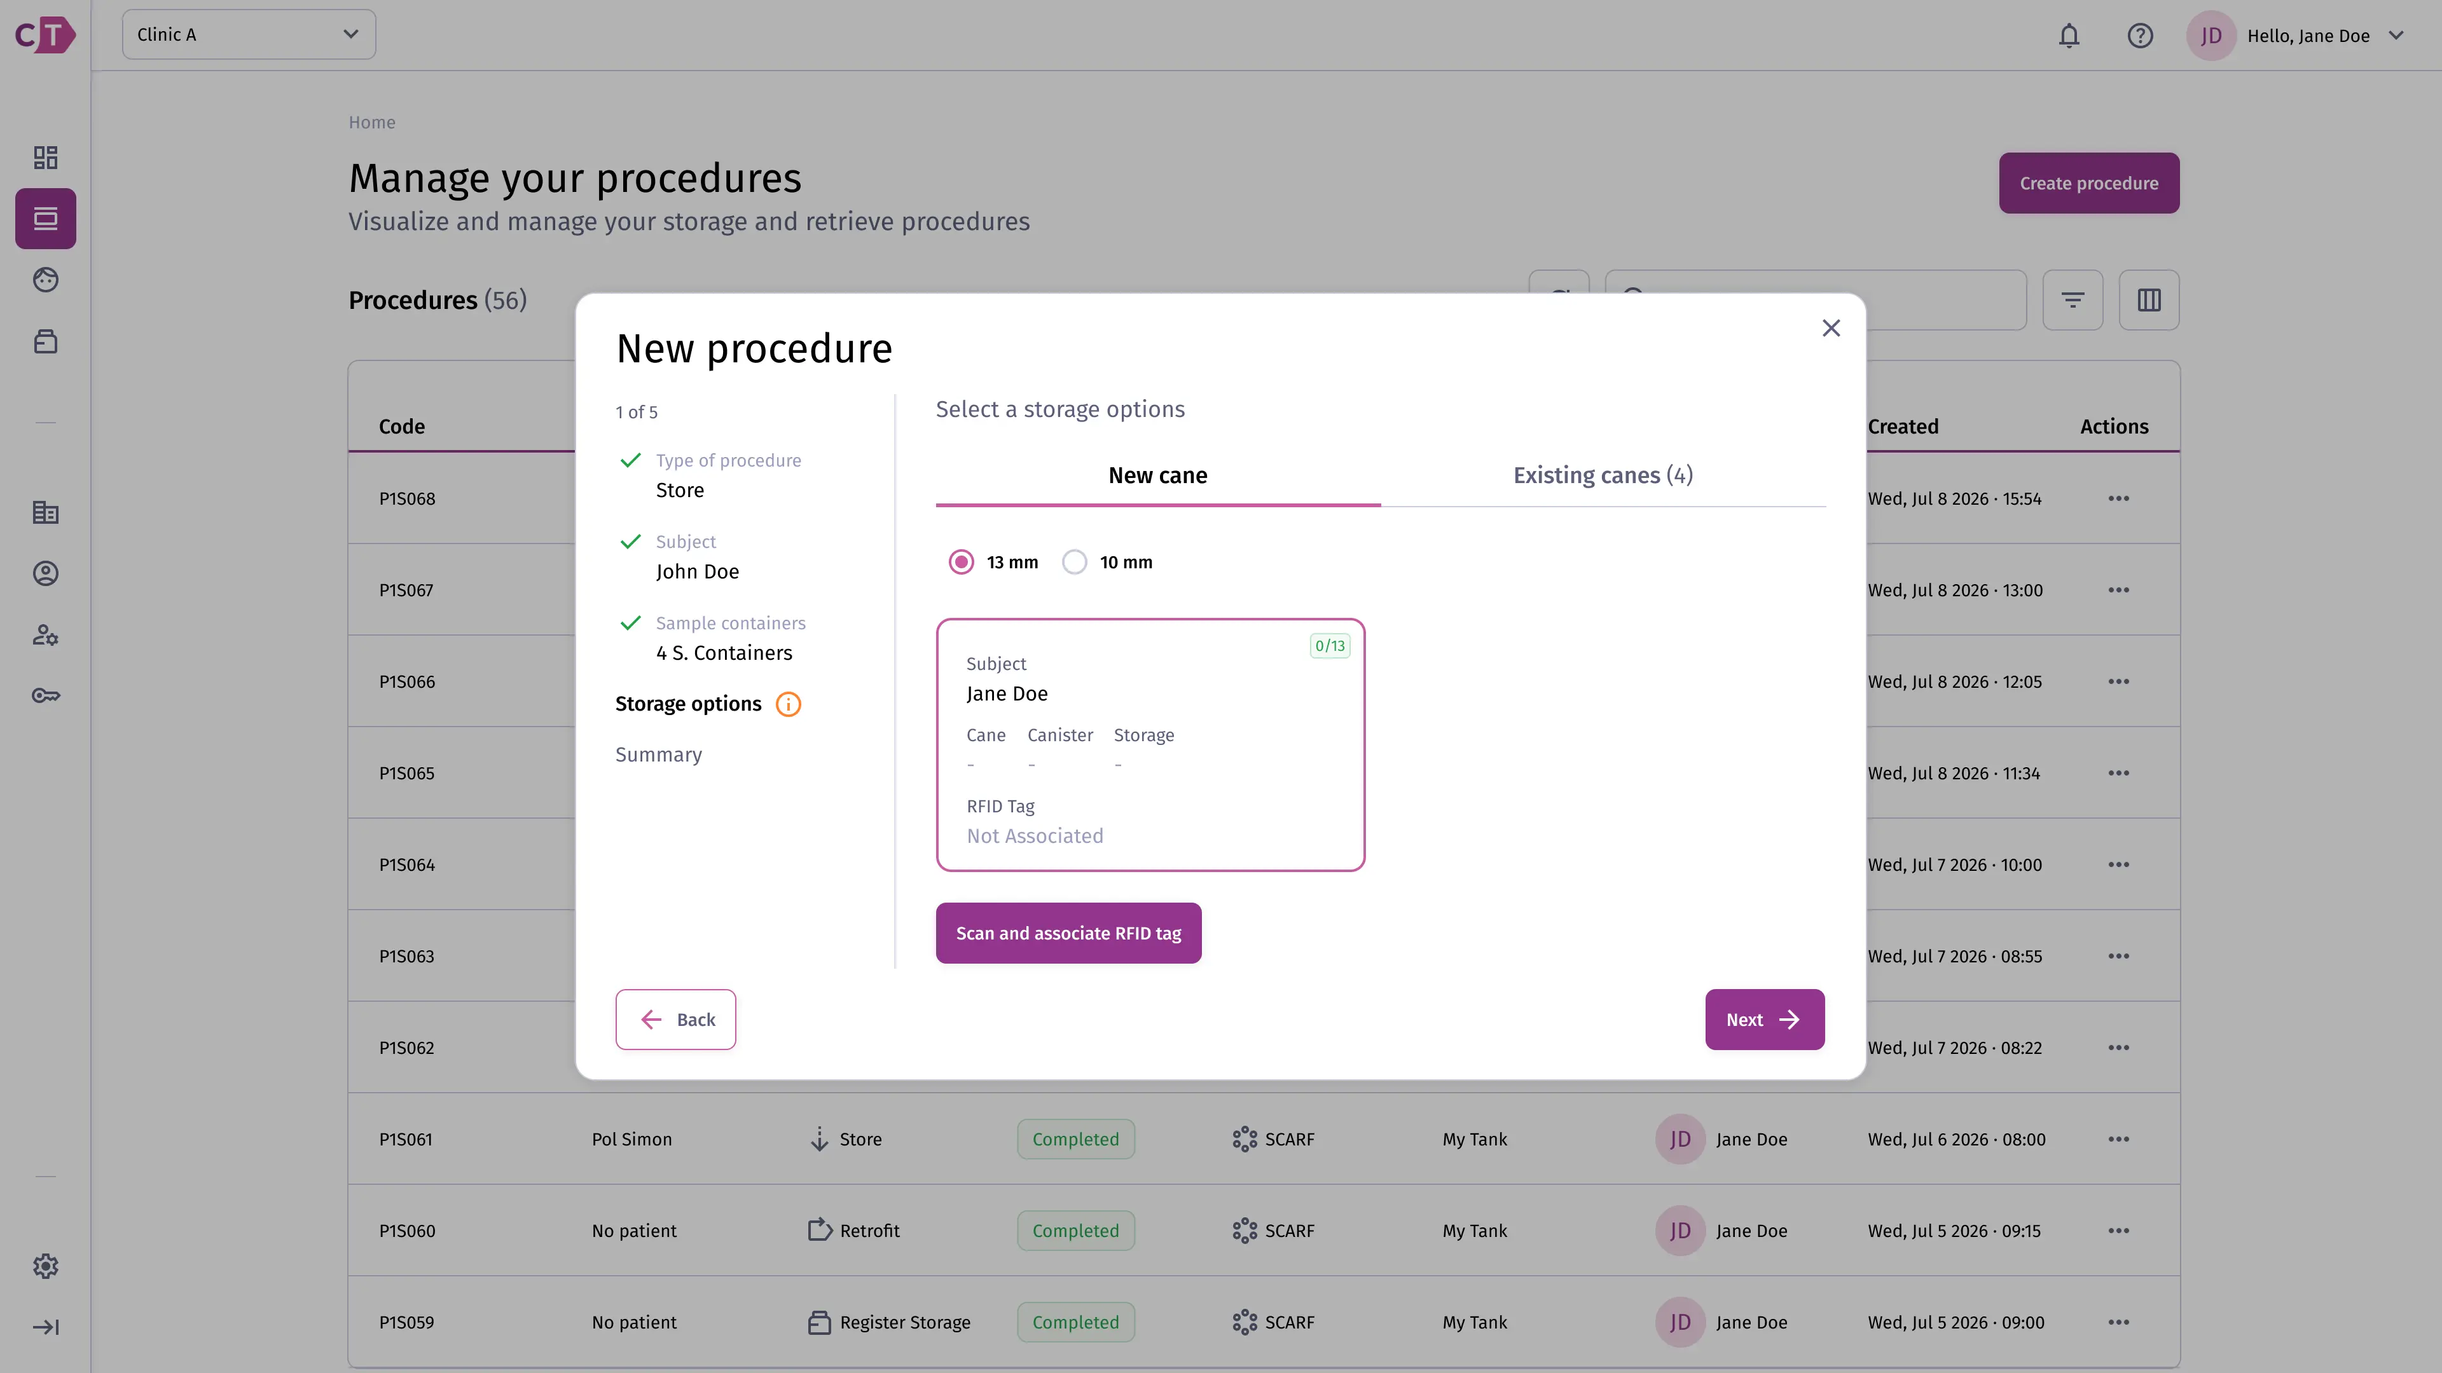
Task: Expand the Hello, Jane Doe user menu
Action: click(2297, 36)
